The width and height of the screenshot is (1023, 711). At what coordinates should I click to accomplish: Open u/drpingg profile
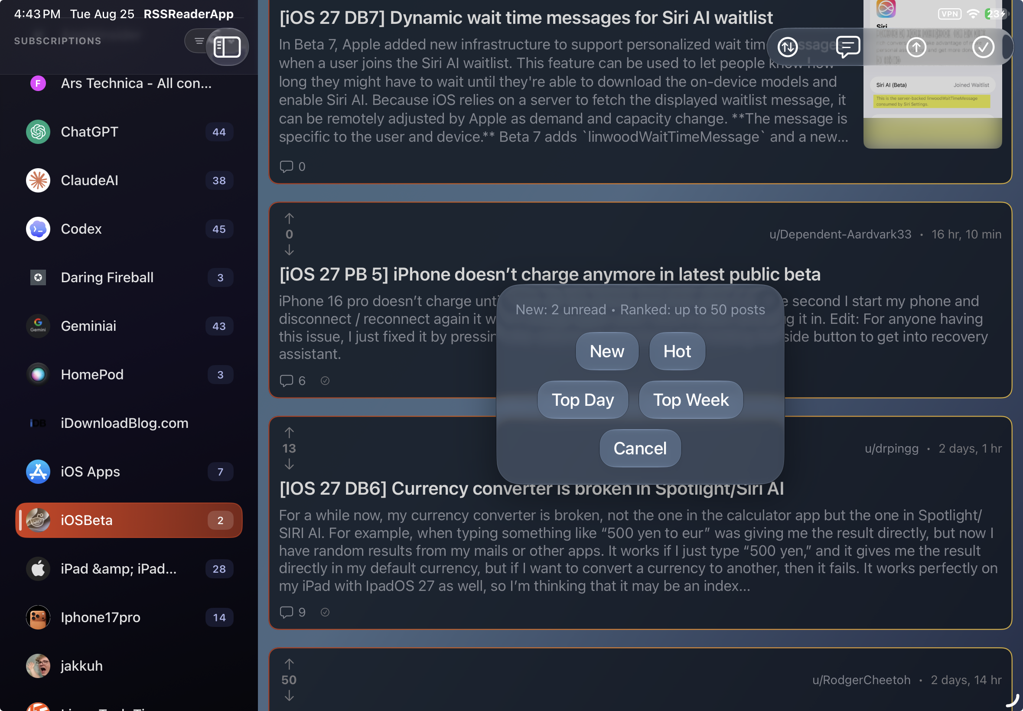[891, 449]
